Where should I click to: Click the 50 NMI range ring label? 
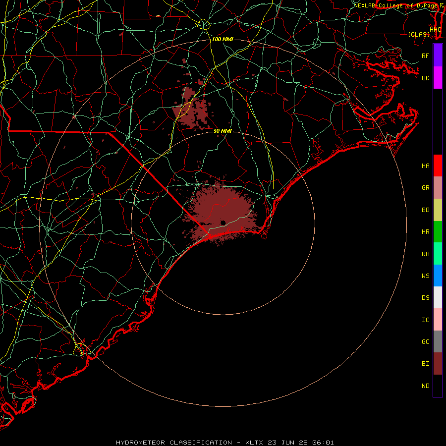[223, 131]
